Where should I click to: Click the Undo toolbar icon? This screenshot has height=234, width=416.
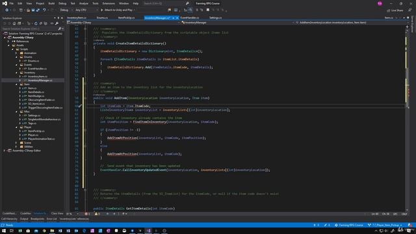44,10
